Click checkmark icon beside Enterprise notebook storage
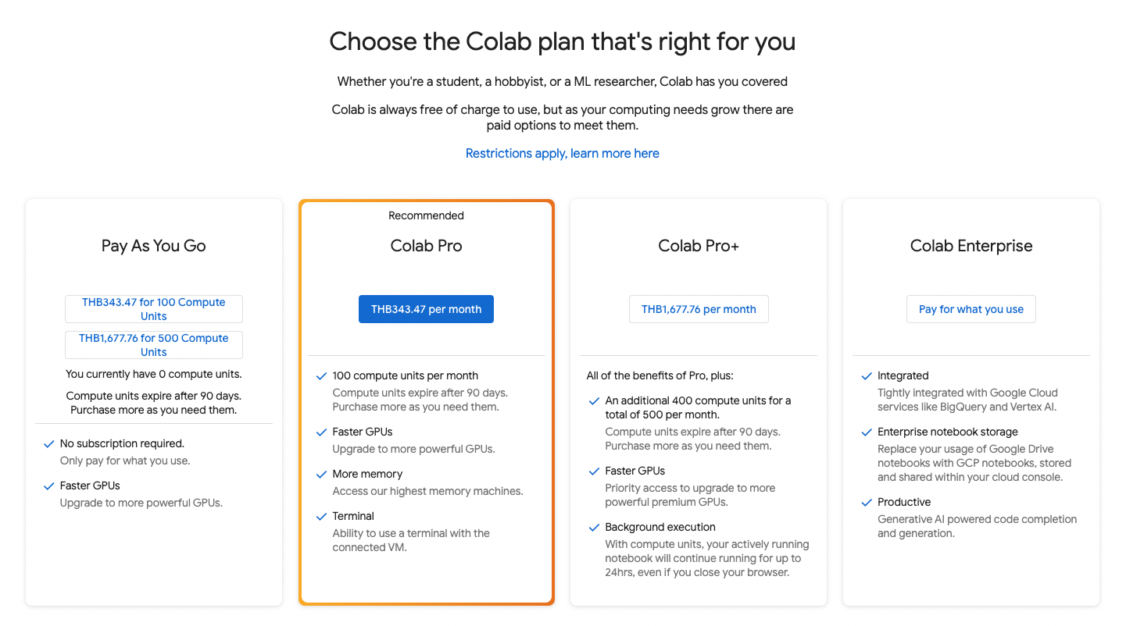The height and width of the screenshot is (626, 1144). click(866, 432)
